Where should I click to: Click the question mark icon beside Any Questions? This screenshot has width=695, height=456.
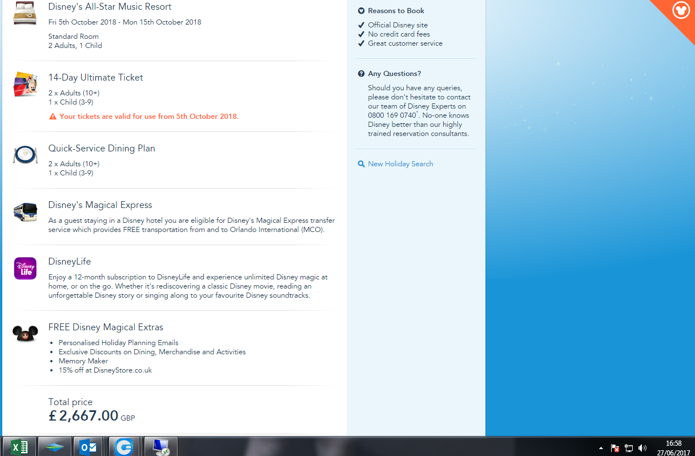(361, 74)
